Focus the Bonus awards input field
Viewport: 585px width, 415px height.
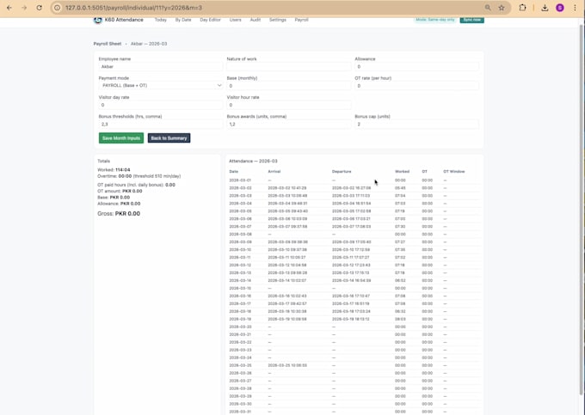(x=289, y=124)
